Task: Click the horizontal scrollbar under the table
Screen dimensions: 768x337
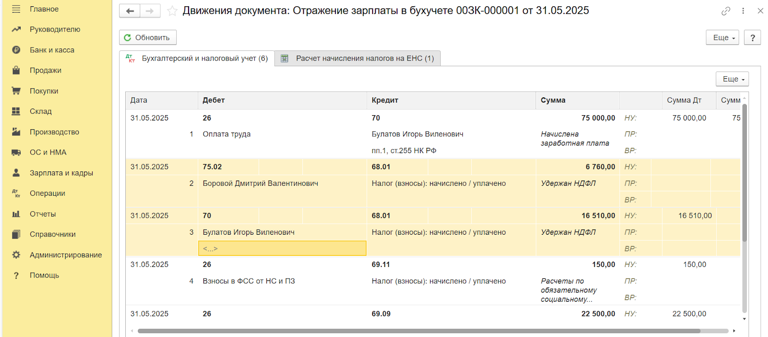Action: tap(418, 331)
